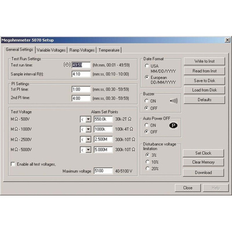Open alarm comparator dropdown for MΩ-2500V

(x=88, y=139)
